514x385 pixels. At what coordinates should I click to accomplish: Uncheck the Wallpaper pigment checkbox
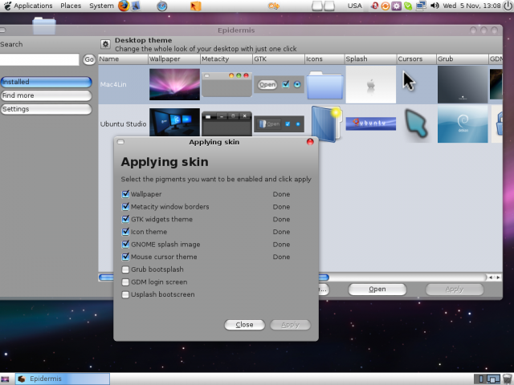pyautogui.click(x=125, y=194)
